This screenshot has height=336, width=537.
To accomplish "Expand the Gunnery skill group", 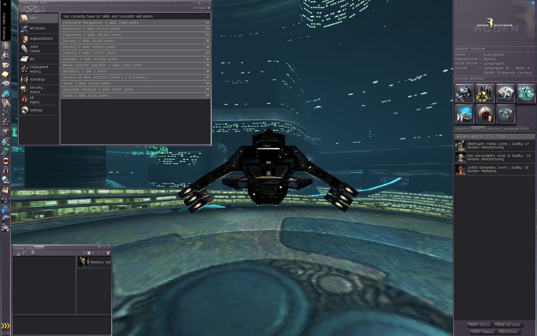I will click(136, 41).
